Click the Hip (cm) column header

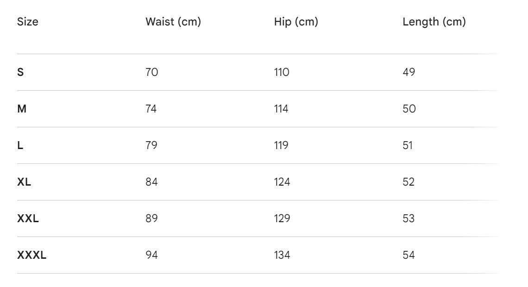coord(296,22)
